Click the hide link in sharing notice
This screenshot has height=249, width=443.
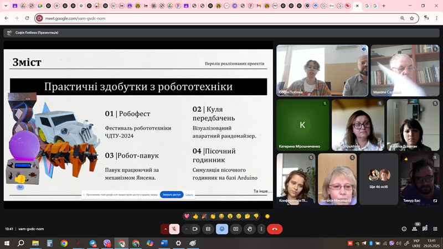(x=189, y=194)
